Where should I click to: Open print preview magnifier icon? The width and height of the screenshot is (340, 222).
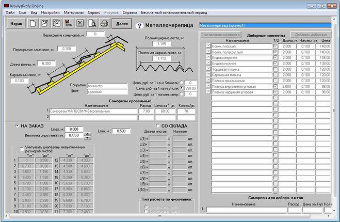(x=92, y=23)
